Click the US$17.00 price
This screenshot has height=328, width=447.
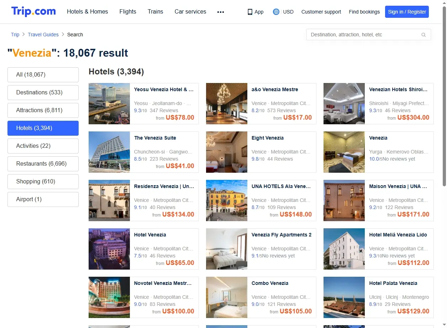[298, 118]
